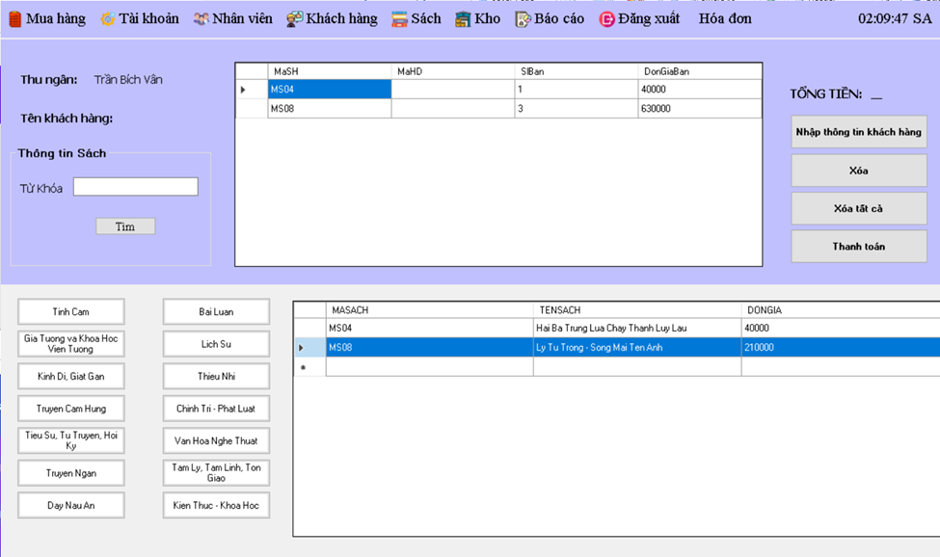This screenshot has width=940, height=557.
Task: Click the Tài khoản gear icon
Action: coord(107,19)
